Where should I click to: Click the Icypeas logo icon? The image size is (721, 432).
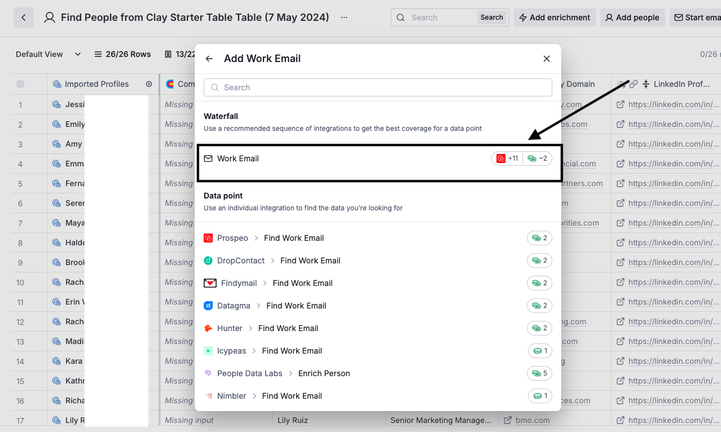point(208,351)
